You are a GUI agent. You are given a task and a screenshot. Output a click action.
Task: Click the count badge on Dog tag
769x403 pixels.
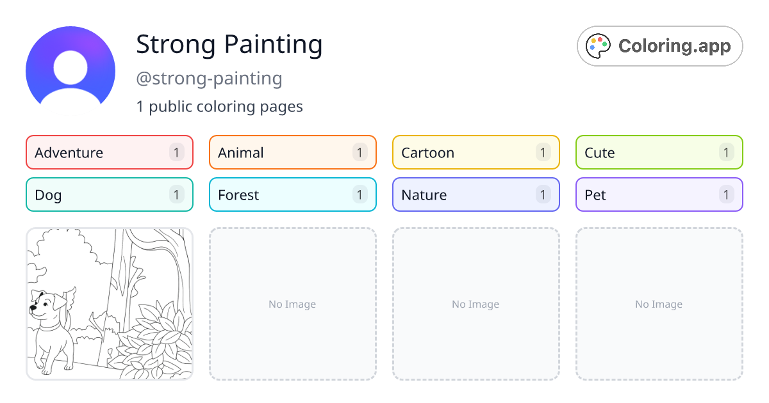176,194
